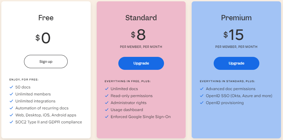
Task: Click Web, Desktop, iOS, Android apps text
Action: tap(46, 115)
